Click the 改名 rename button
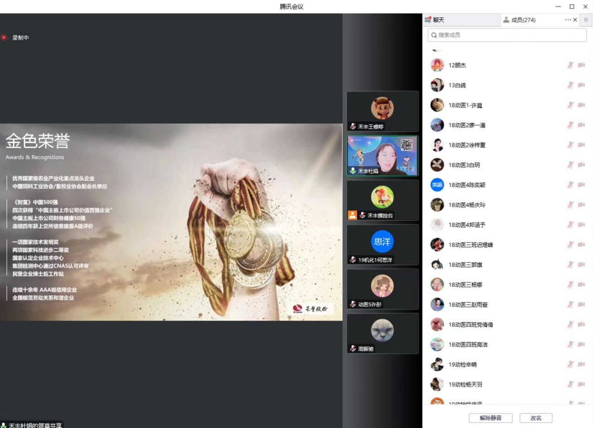The width and height of the screenshot is (593, 428). click(536, 418)
